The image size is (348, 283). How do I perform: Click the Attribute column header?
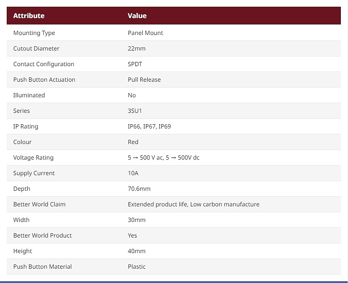tap(29, 16)
